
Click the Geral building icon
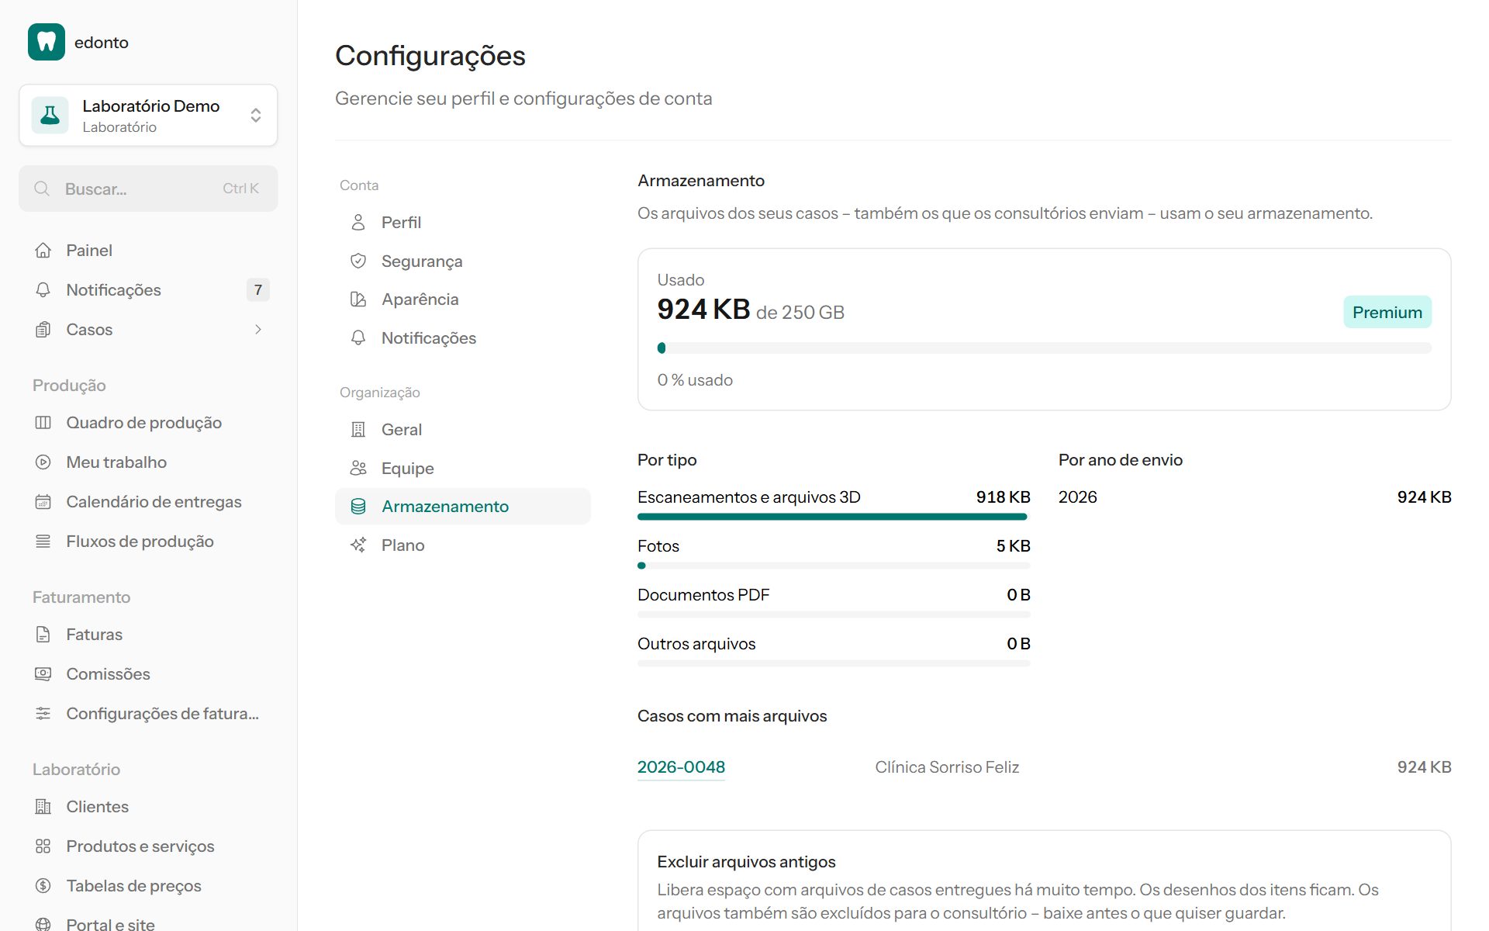click(358, 430)
